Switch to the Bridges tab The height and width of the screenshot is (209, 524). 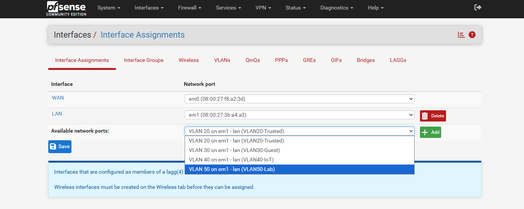point(366,60)
